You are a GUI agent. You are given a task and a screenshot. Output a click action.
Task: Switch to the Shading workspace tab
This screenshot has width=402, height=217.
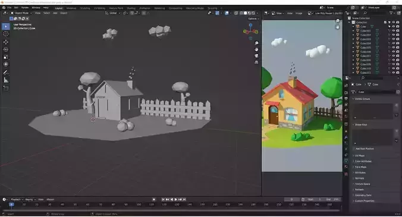(131, 8)
